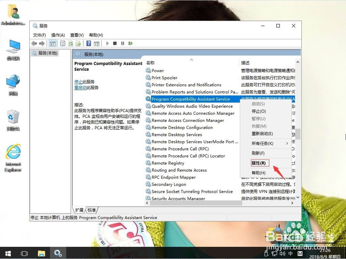
Task: Click the horizontal scrollbar right arrow
Action: 292,203
